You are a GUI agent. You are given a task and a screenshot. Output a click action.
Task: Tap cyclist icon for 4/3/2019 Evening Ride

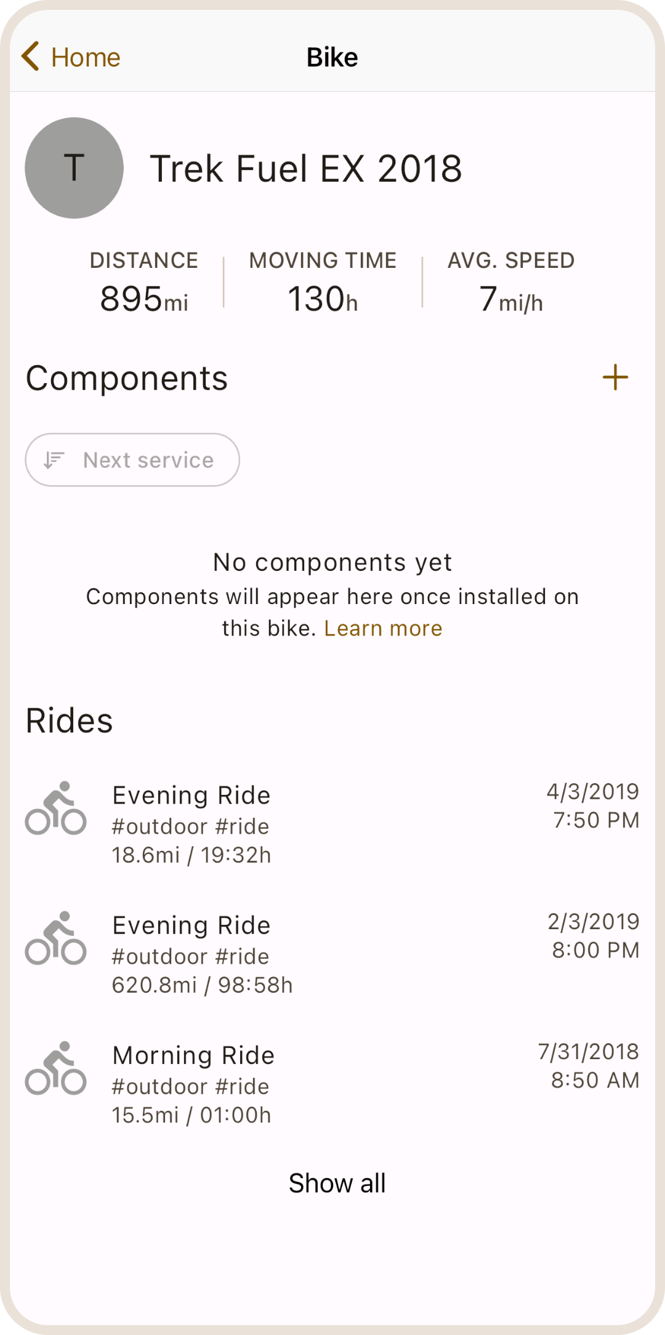point(55,809)
